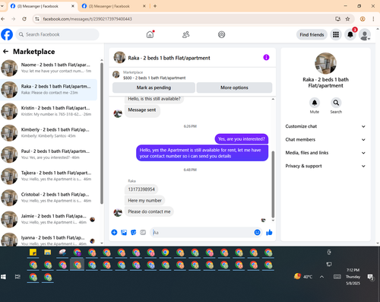
Task: Open Sticky Notes from taskbar
Action: tap(33, 253)
